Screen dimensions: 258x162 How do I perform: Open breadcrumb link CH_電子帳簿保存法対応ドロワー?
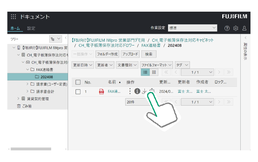tap(106, 45)
